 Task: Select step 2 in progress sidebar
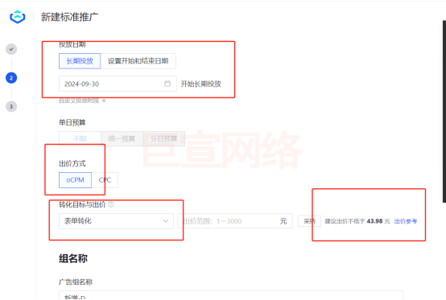pos(11,78)
